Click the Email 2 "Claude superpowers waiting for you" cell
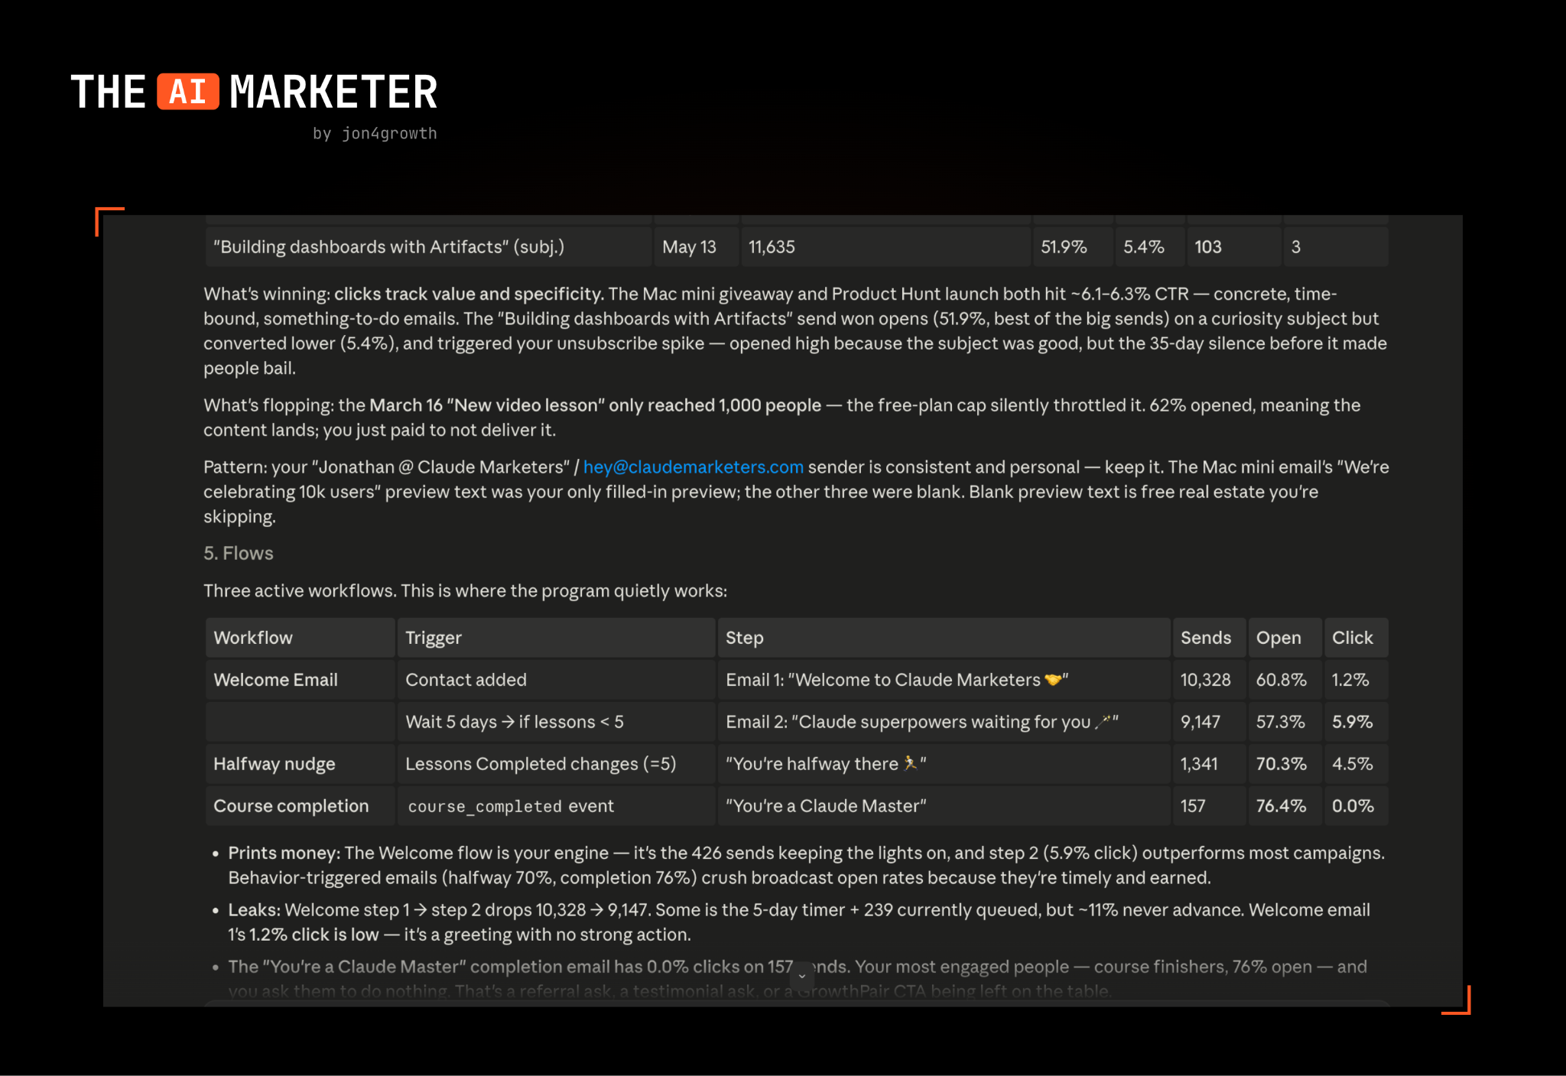1566x1076 pixels. tap(944, 722)
